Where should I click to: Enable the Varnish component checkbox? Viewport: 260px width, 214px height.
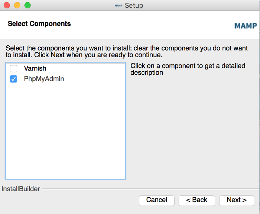[x=13, y=68]
